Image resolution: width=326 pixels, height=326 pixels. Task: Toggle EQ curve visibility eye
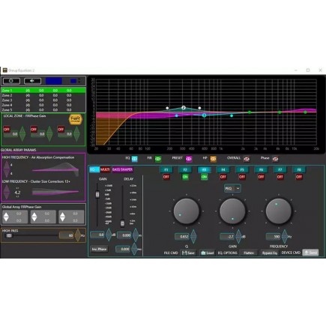135,159
